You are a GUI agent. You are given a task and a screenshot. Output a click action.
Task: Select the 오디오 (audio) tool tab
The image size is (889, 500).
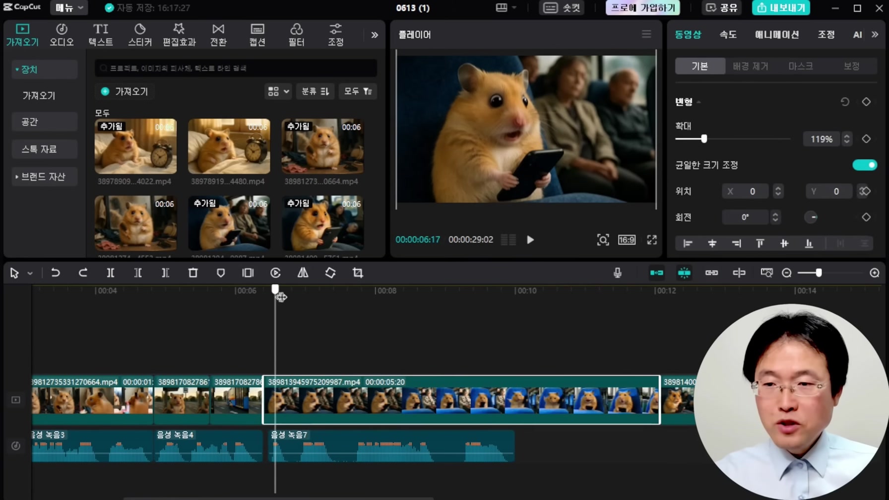click(62, 35)
